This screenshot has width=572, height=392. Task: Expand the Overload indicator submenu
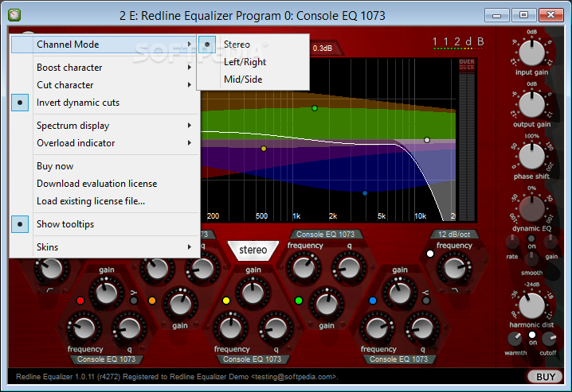[104, 143]
